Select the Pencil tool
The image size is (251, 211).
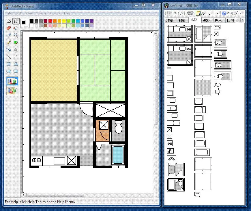(9, 43)
